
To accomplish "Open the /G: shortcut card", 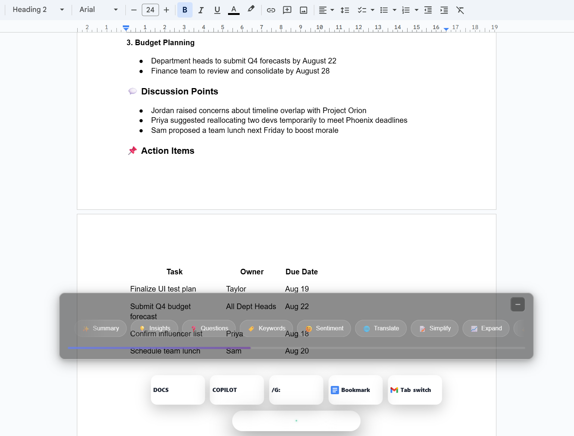I will click(x=296, y=390).
